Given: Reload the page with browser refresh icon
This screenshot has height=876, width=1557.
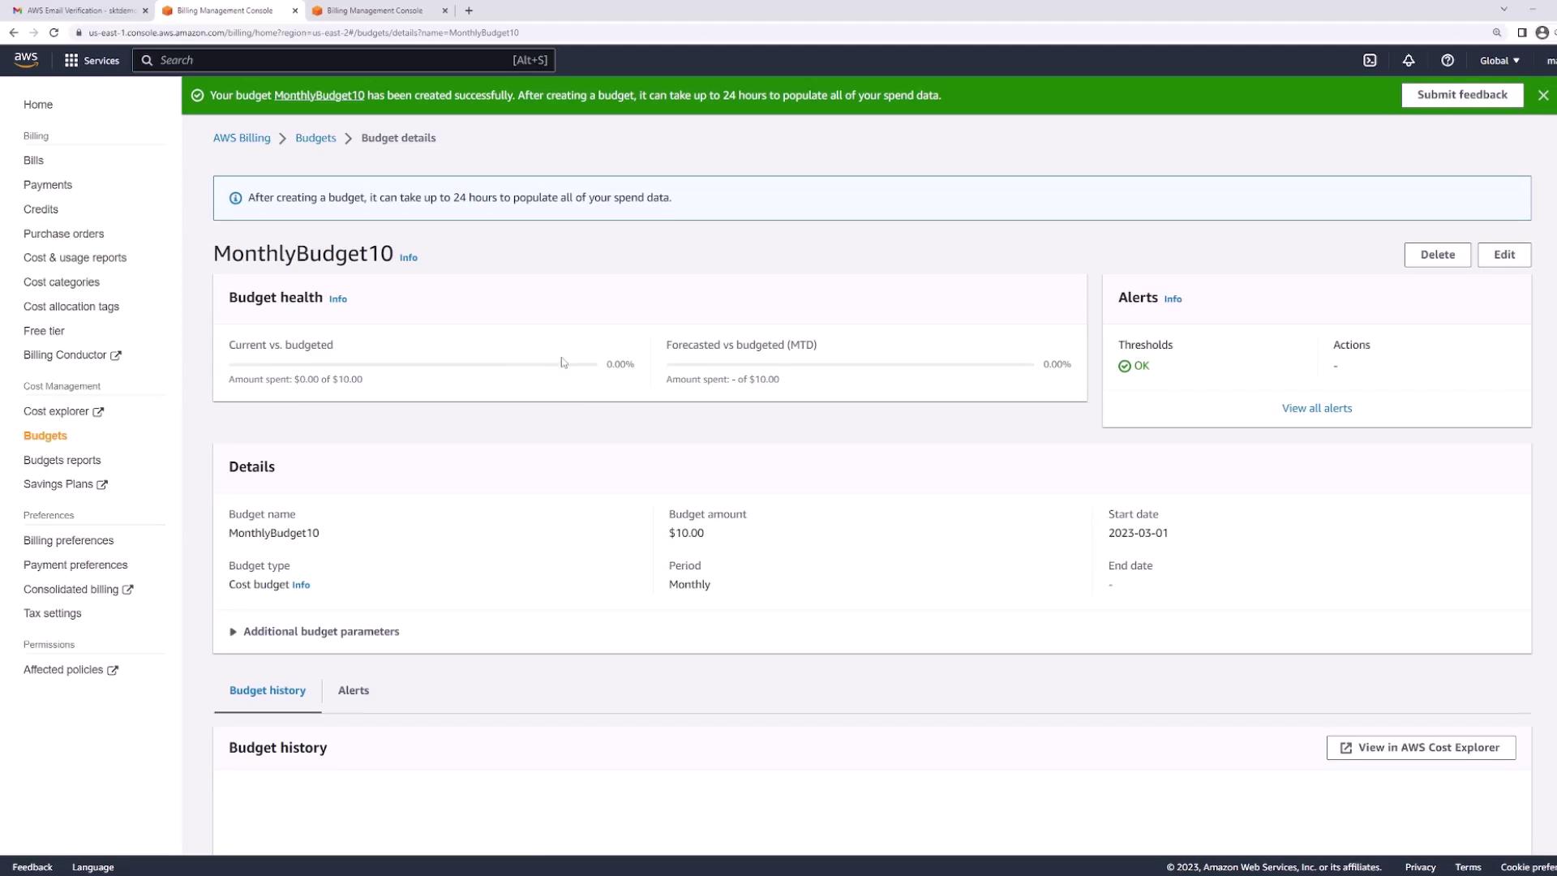Looking at the screenshot, I should click(x=54, y=32).
